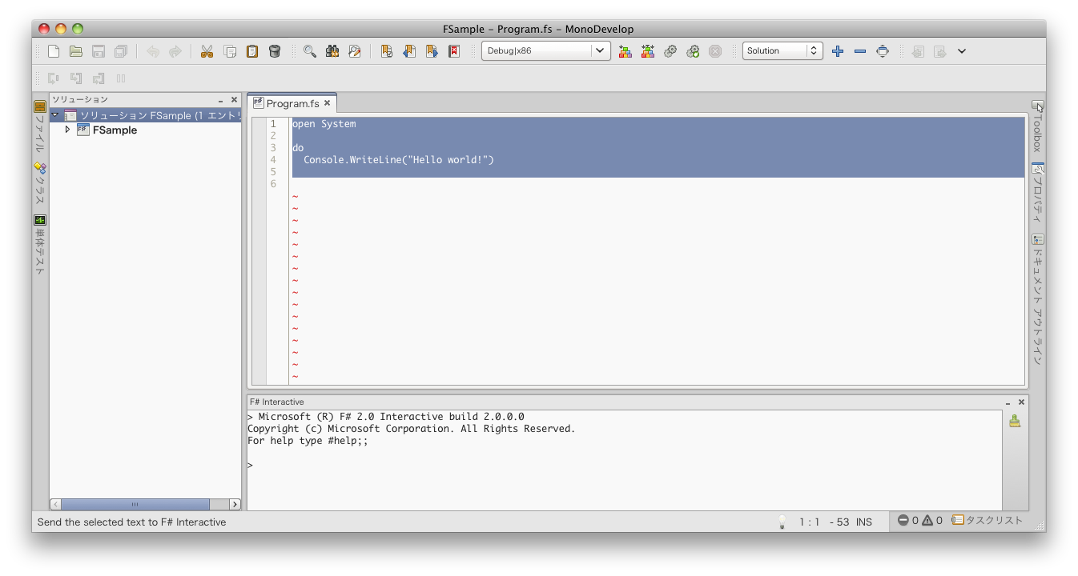
Task: Open the タスクリスト pad
Action: [x=987, y=521]
